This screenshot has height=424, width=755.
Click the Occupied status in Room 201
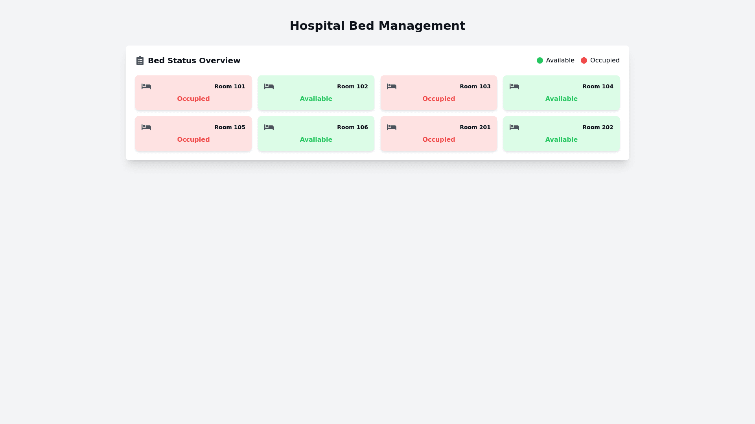438,140
